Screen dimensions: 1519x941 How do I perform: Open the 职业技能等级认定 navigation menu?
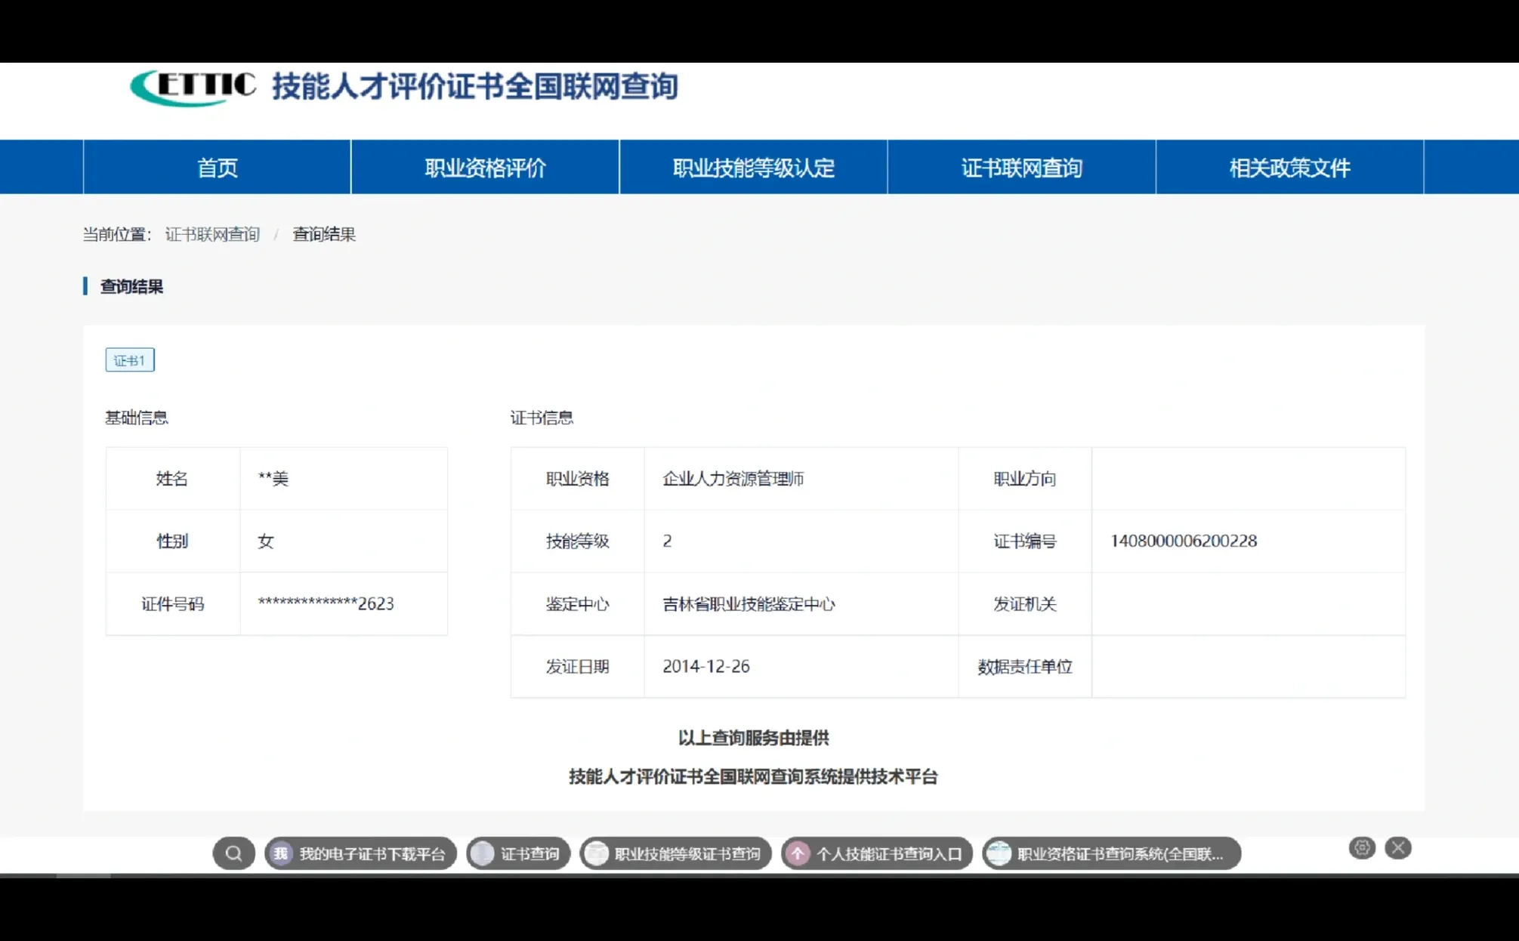(x=753, y=167)
